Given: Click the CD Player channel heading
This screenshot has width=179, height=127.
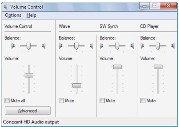Looking at the screenshot, I should point(149,26).
